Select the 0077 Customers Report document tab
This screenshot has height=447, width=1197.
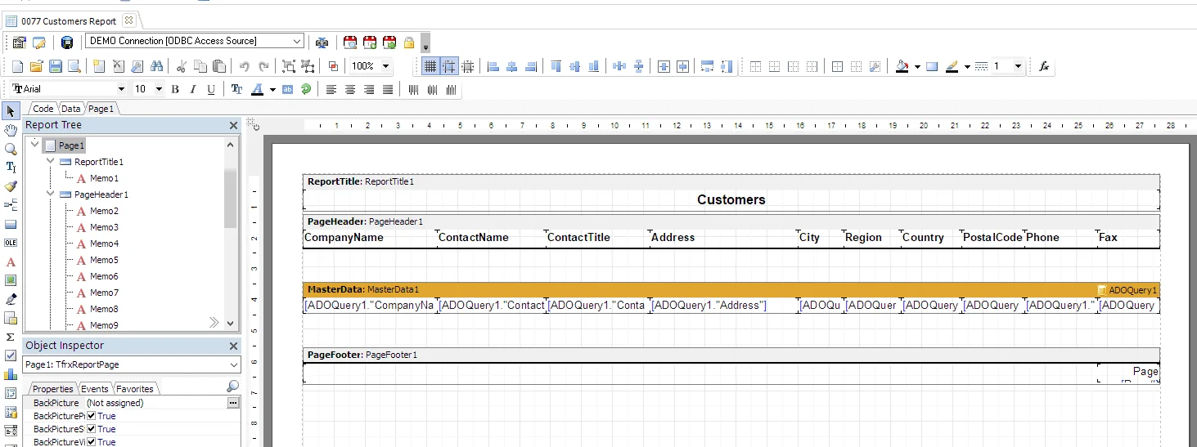(x=70, y=20)
